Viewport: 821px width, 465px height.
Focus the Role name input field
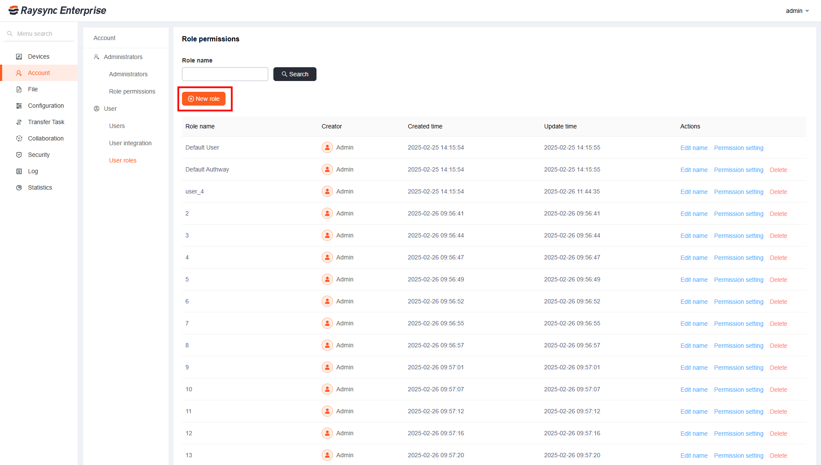pos(225,74)
